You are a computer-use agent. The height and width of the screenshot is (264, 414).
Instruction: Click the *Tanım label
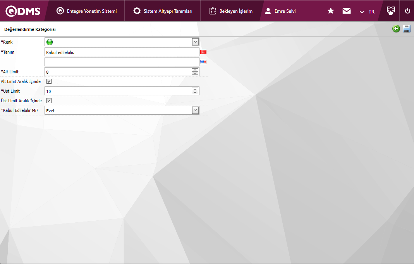(x=7, y=52)
